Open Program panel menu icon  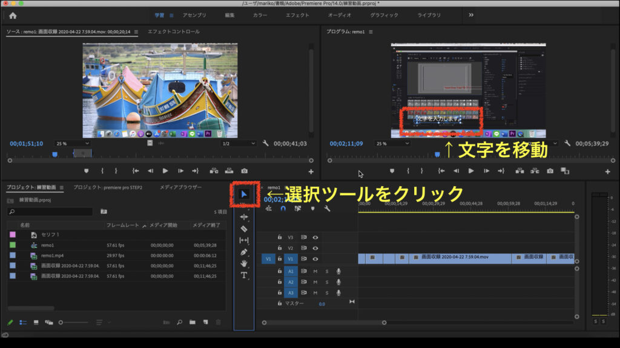coord(371,32)
